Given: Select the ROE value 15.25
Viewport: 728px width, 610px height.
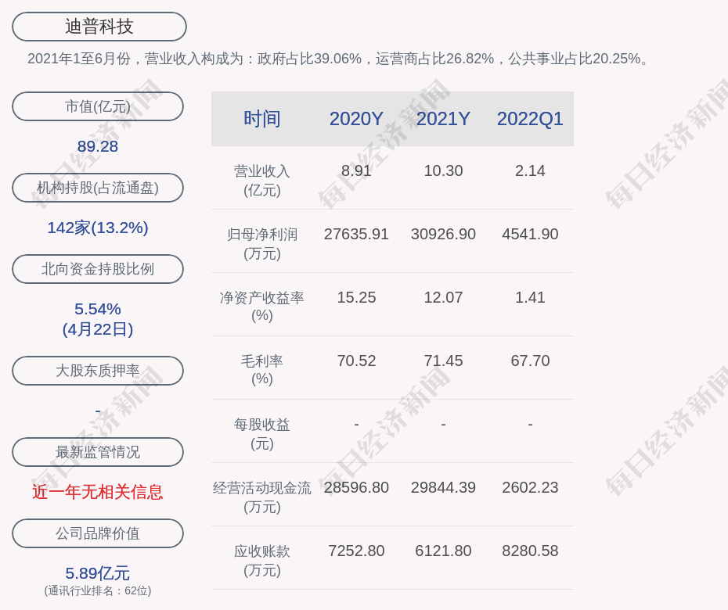Looking at the screenshot, I should click(356, 297).
